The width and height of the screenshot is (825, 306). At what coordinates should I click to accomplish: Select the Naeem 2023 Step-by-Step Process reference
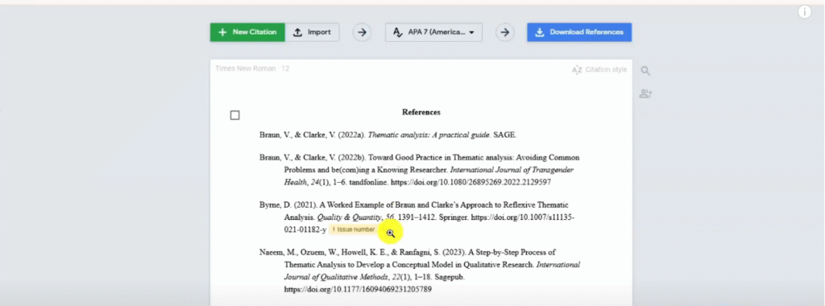[x=419, y=271]
